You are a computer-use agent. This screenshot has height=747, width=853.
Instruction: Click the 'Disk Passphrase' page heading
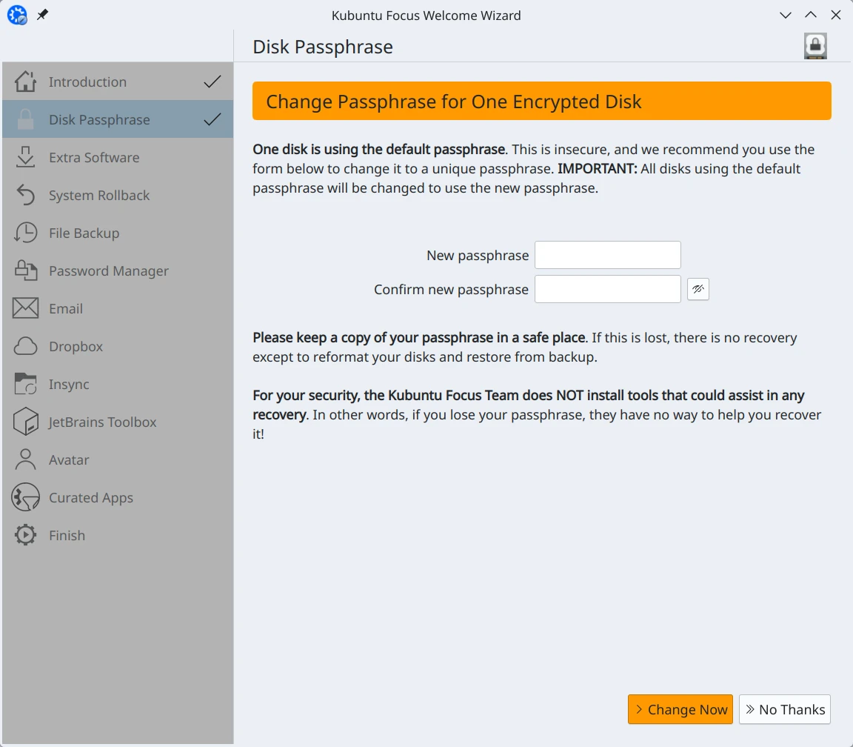tap(323, 47)
